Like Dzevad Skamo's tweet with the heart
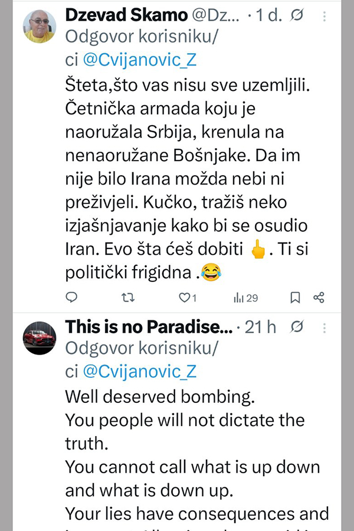This screenshot has height=531, width=354. [184, 298]
